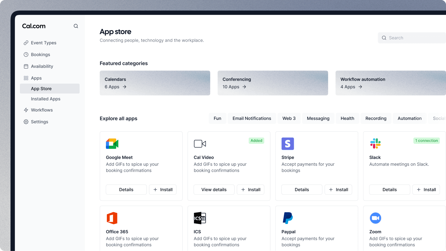Click the ICS calendar icon
Viewport: 446px width, 251px height.
click(x=200, y=218)
